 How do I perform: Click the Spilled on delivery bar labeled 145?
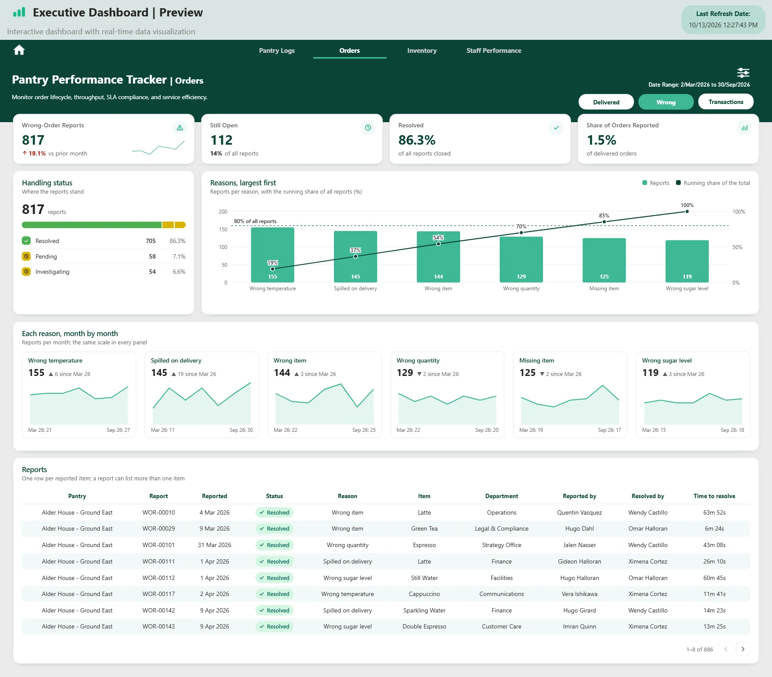tap(355, 257)
